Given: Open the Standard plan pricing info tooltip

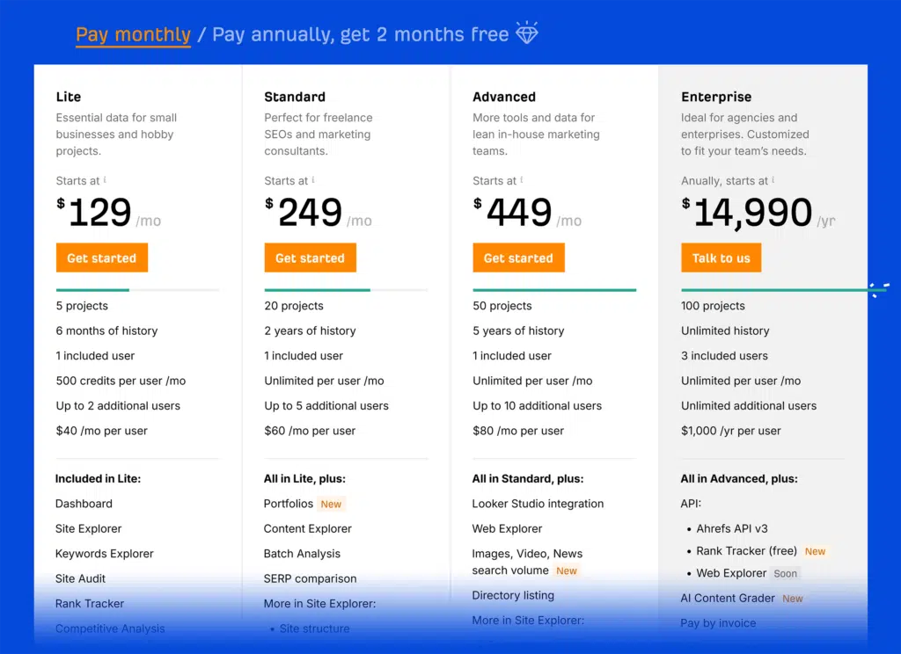Looking at the screenshot, I should tap(313, 179).
